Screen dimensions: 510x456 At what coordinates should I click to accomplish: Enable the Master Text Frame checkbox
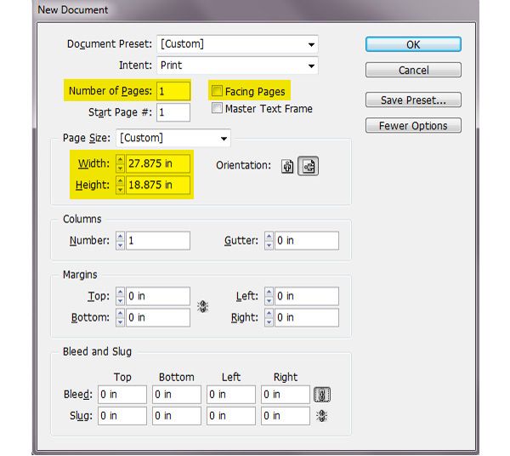[x=217, y=108]
